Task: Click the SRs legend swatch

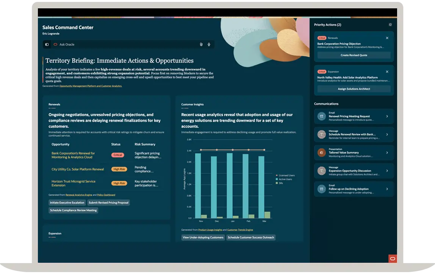Action: [x=277, y=183]
